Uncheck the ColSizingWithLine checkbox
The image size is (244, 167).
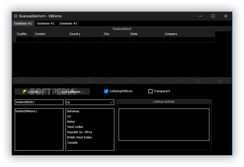click(106, 91)
